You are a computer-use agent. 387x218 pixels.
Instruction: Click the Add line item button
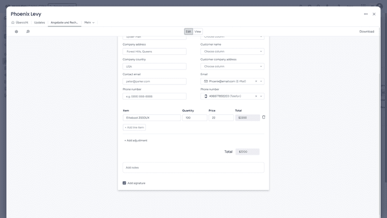(x=134, y=128)
